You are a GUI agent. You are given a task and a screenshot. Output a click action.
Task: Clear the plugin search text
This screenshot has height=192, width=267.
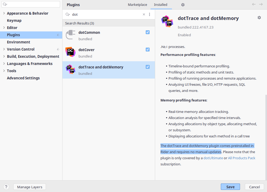tap(144, 14)
